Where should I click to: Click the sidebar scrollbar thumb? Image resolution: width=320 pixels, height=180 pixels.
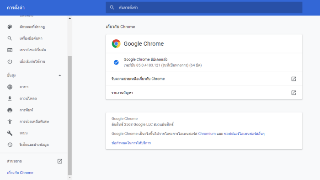point(69,116)
